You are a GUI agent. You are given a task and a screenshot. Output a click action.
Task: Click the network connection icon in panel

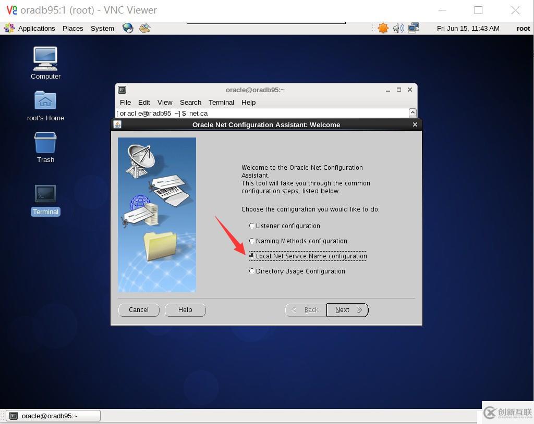pos(414,28)
